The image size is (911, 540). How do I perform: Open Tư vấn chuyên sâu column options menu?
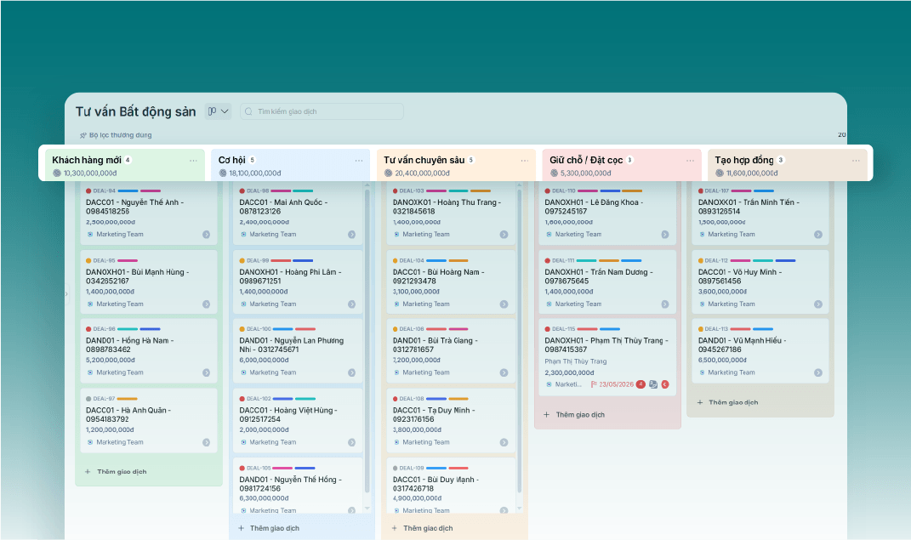(525, 161)
